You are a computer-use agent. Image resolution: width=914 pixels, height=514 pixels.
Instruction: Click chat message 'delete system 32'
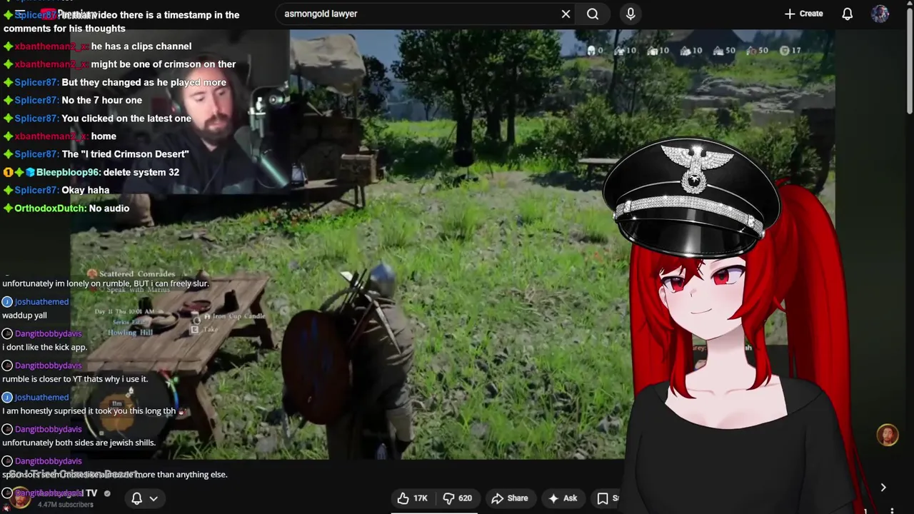click(x=141, y=172)
